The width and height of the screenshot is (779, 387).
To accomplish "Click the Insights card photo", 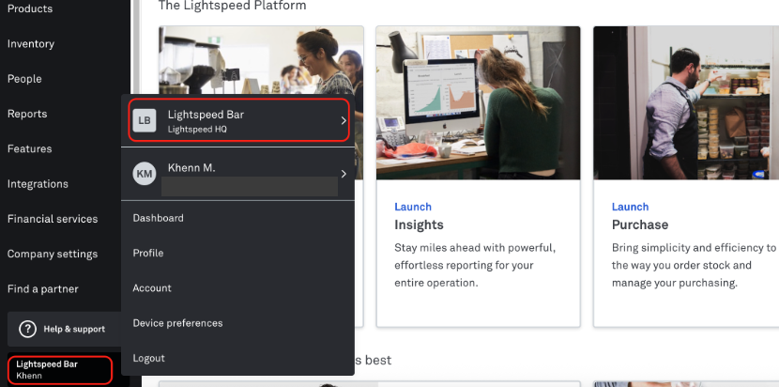I will [478, 103].
